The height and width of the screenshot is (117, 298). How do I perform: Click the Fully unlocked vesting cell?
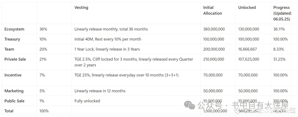(x=87, y=101)
